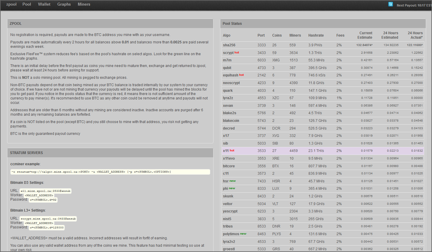
Task: Open the Wallet menu item
Action: pos(44,4)
